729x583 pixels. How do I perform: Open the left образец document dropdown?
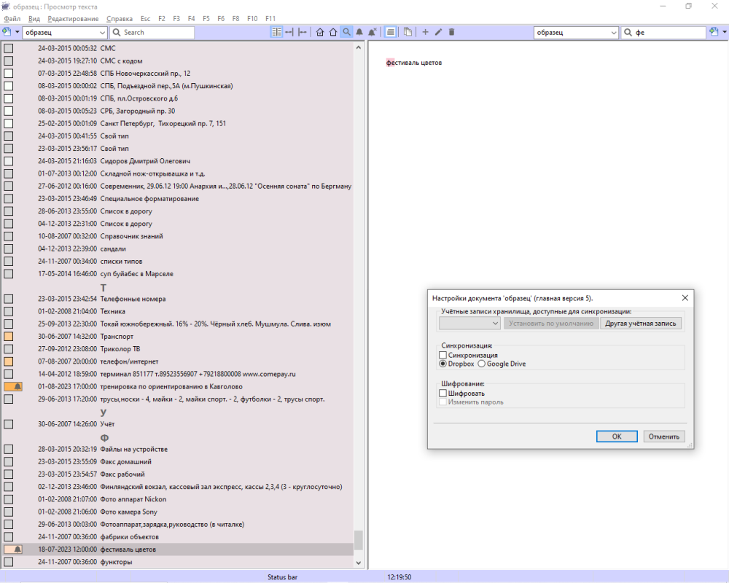[x=65, y=33]
